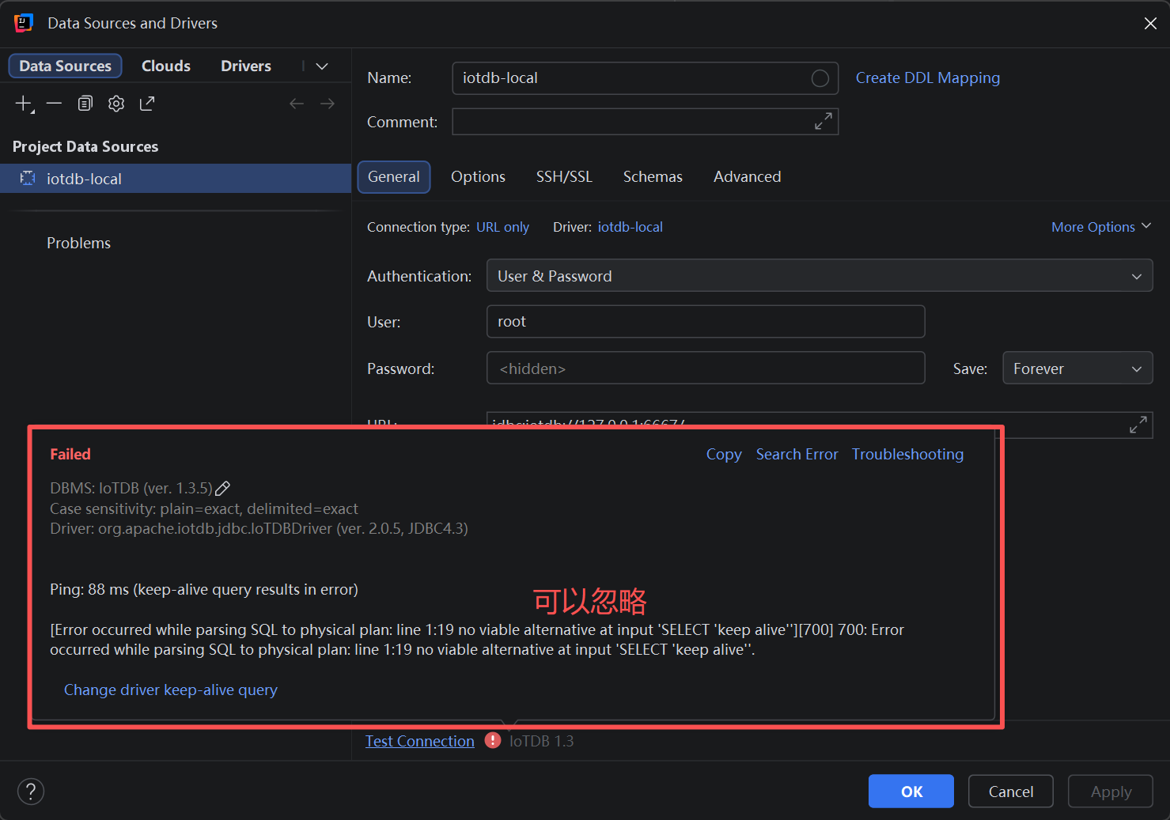Expand the More Options menu
Image resolution: width=1170 pixels, height=820 pixels.
(1101, 227)
